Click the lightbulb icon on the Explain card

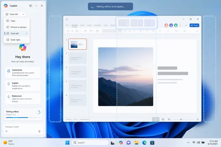(x=8, y=84)
